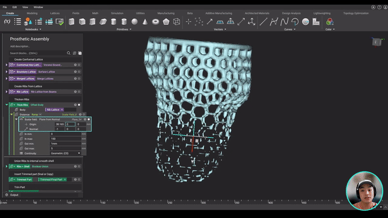The width and height of the screenshot is (388, 218).
Task: Click the Arc curve icon
Action: coord(295,22)
